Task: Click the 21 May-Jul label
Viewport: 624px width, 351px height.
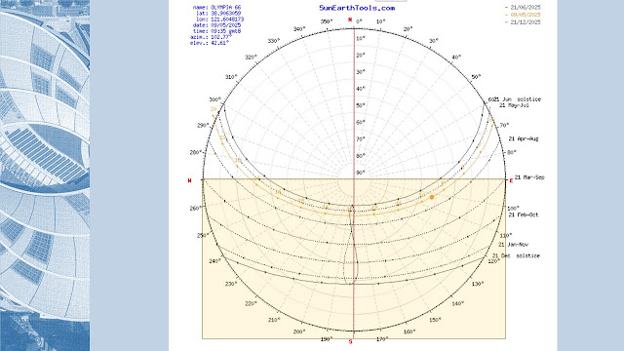Action: (x=514, y=105)
